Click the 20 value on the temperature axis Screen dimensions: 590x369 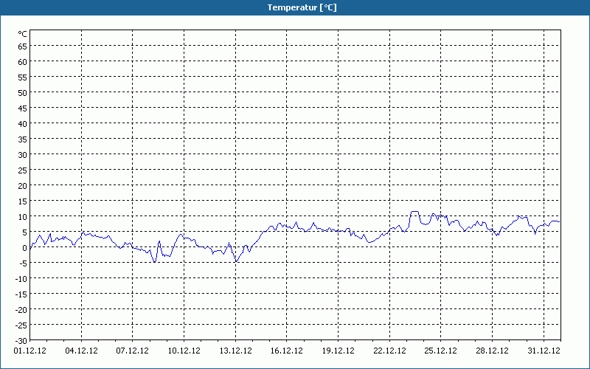point(23,186)
